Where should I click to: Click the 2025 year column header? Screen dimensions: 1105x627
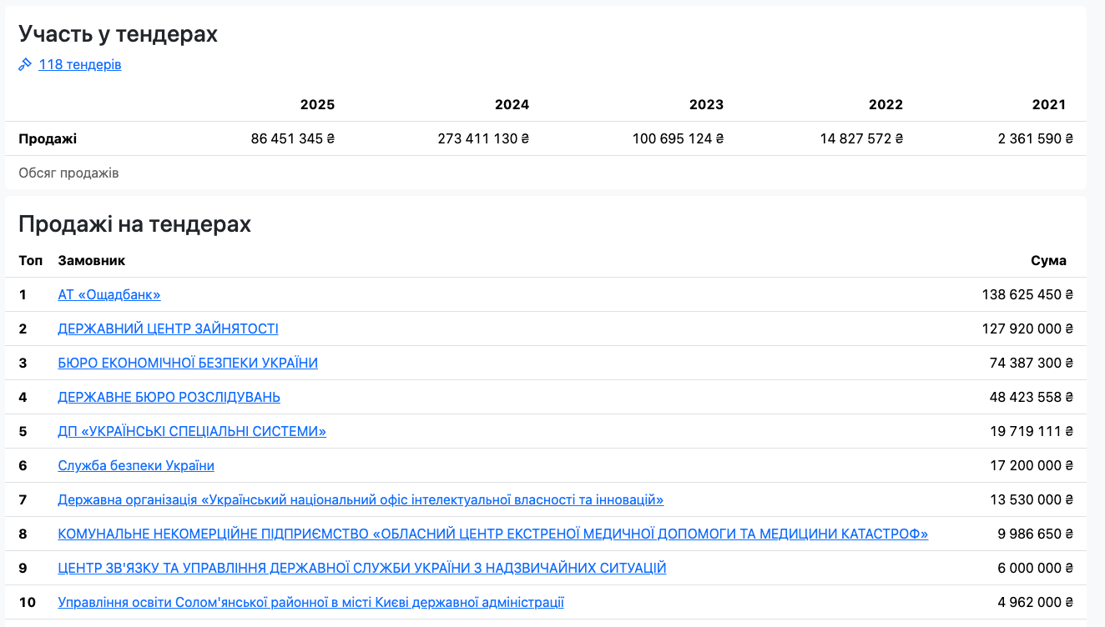[317, 104]
